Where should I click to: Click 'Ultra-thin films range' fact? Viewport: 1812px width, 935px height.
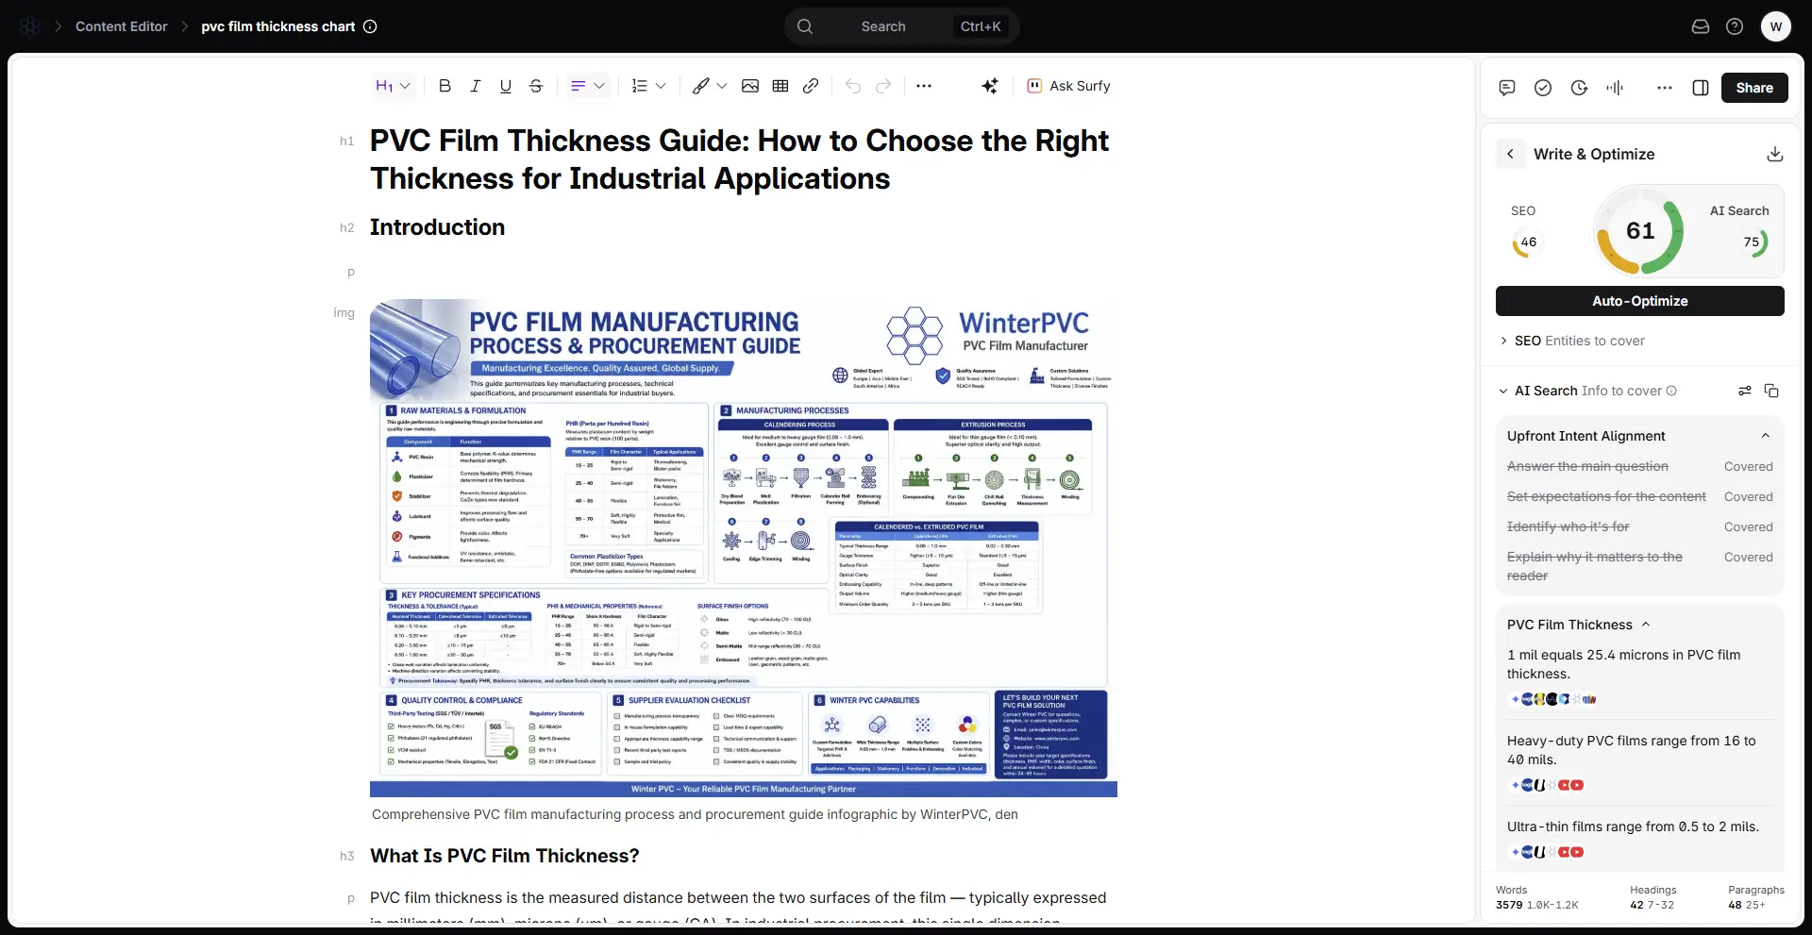[1633, 826]
